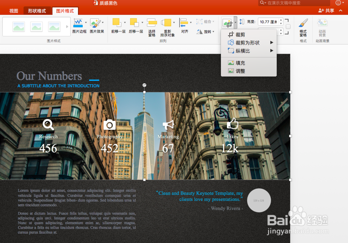Image resolution: width=348 pixels, height=243 pixels.
Task: Open the 图片效果 dropdown arrow
Action: (x=103, y=22)
